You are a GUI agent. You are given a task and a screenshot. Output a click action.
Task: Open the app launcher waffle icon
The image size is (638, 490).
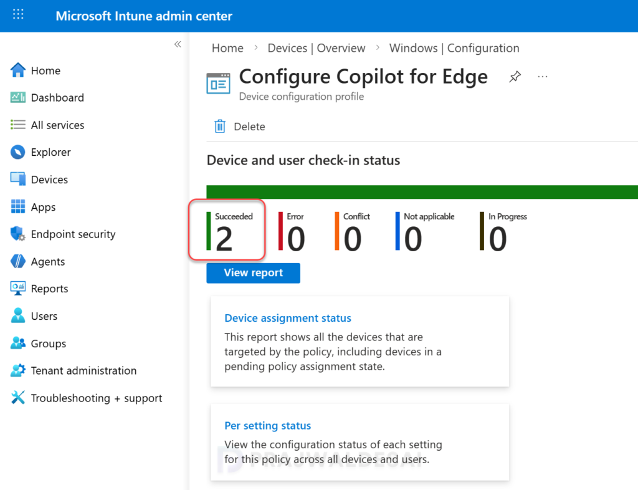pyautogui.click(x=18, y=15)
